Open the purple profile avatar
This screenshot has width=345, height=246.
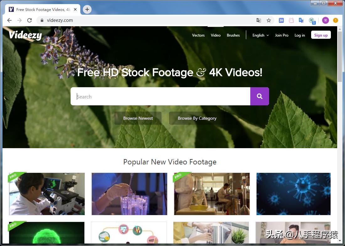point(326,20)
